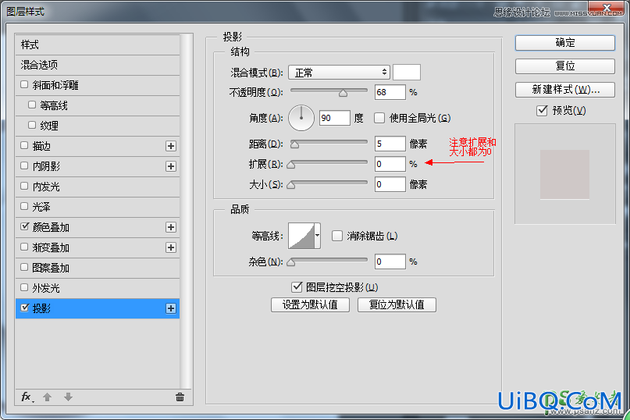Click 确定 button

pyautogui.click(x=565, y=43)
